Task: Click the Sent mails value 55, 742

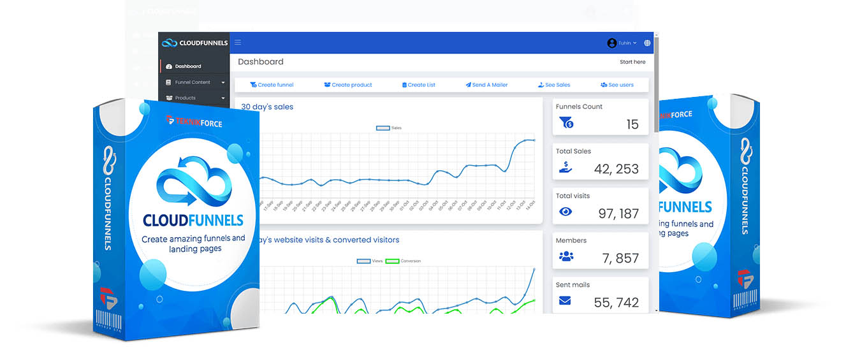Action: pos(616,303)
